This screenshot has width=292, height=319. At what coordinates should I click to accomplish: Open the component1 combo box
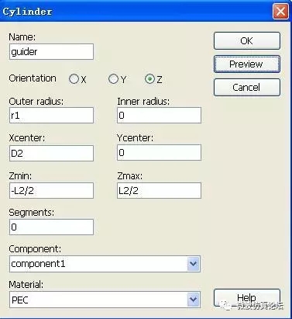pos(105,264)
